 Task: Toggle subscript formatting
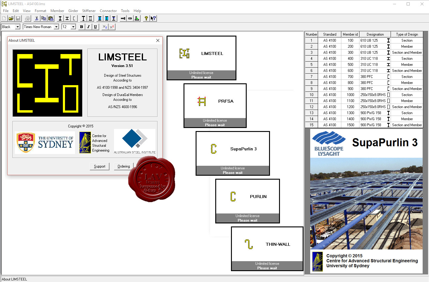coord(105,27)
